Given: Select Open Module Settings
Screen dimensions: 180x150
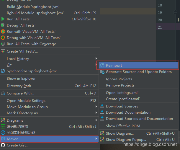Looking at the screenshot, I should (x=49, y=100).
